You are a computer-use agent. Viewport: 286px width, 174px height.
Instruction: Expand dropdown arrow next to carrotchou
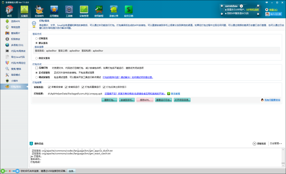(x=241, y=6)
